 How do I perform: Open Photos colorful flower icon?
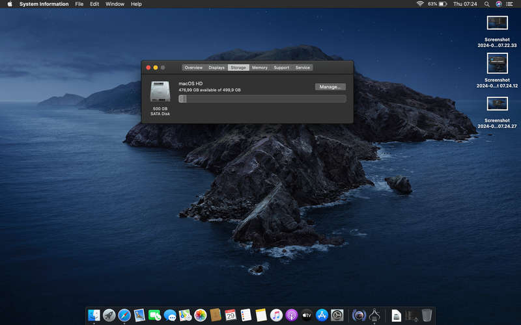click(x=201, y=315)
